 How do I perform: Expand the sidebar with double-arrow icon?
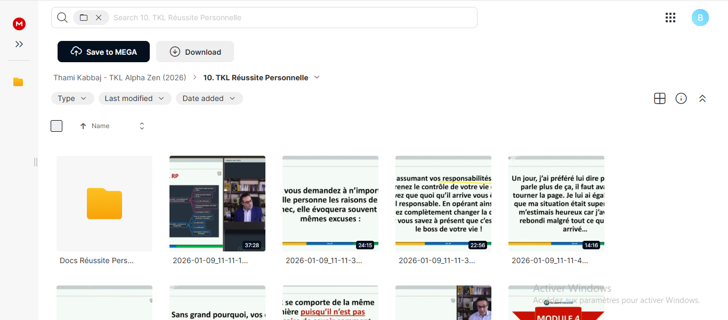pos(19,44)
